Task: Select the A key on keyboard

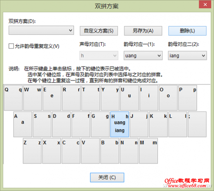Action: pos(23,124)
